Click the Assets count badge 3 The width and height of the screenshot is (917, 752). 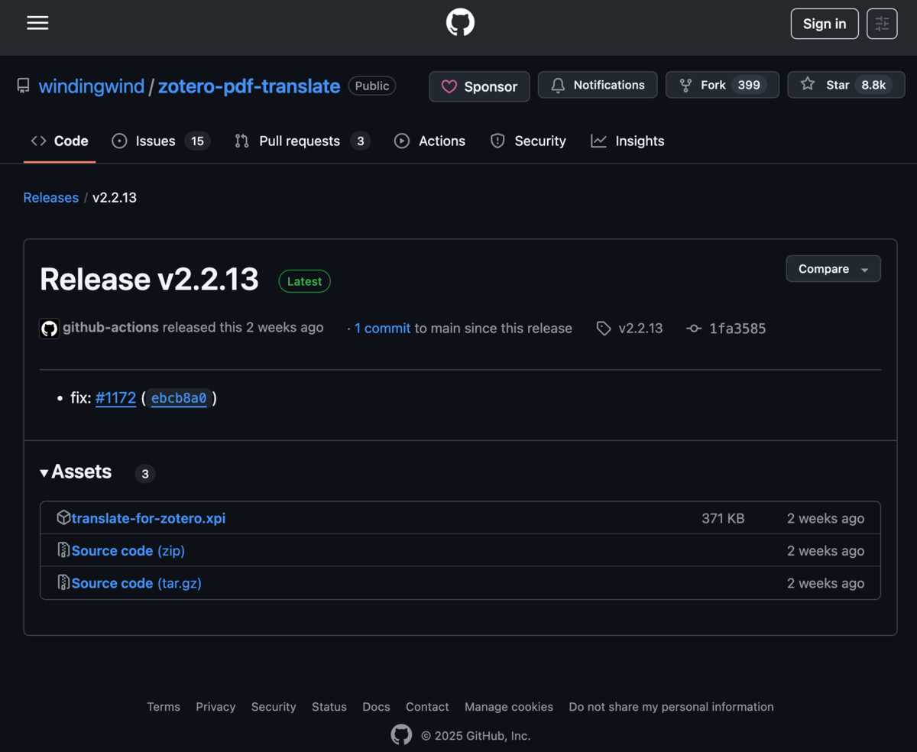pyautogui.click(x=145, y=474)
